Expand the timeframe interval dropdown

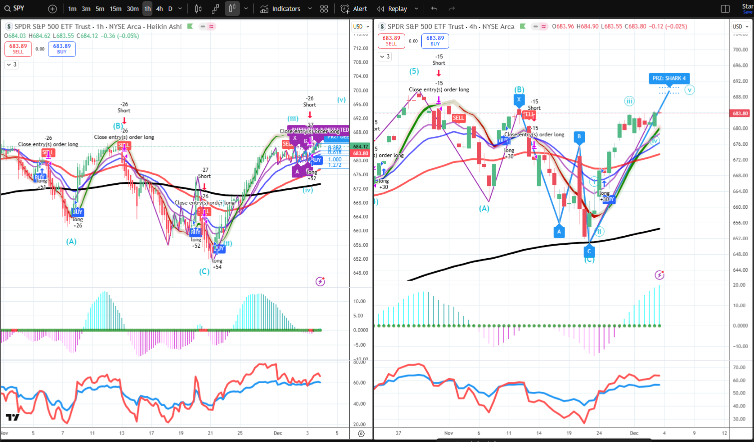tap(180, 9)
